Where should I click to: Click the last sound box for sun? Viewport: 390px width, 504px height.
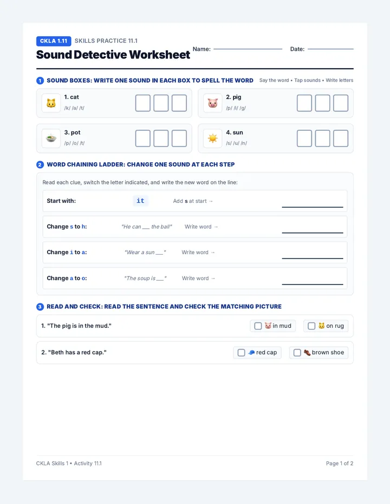[341, 138]
